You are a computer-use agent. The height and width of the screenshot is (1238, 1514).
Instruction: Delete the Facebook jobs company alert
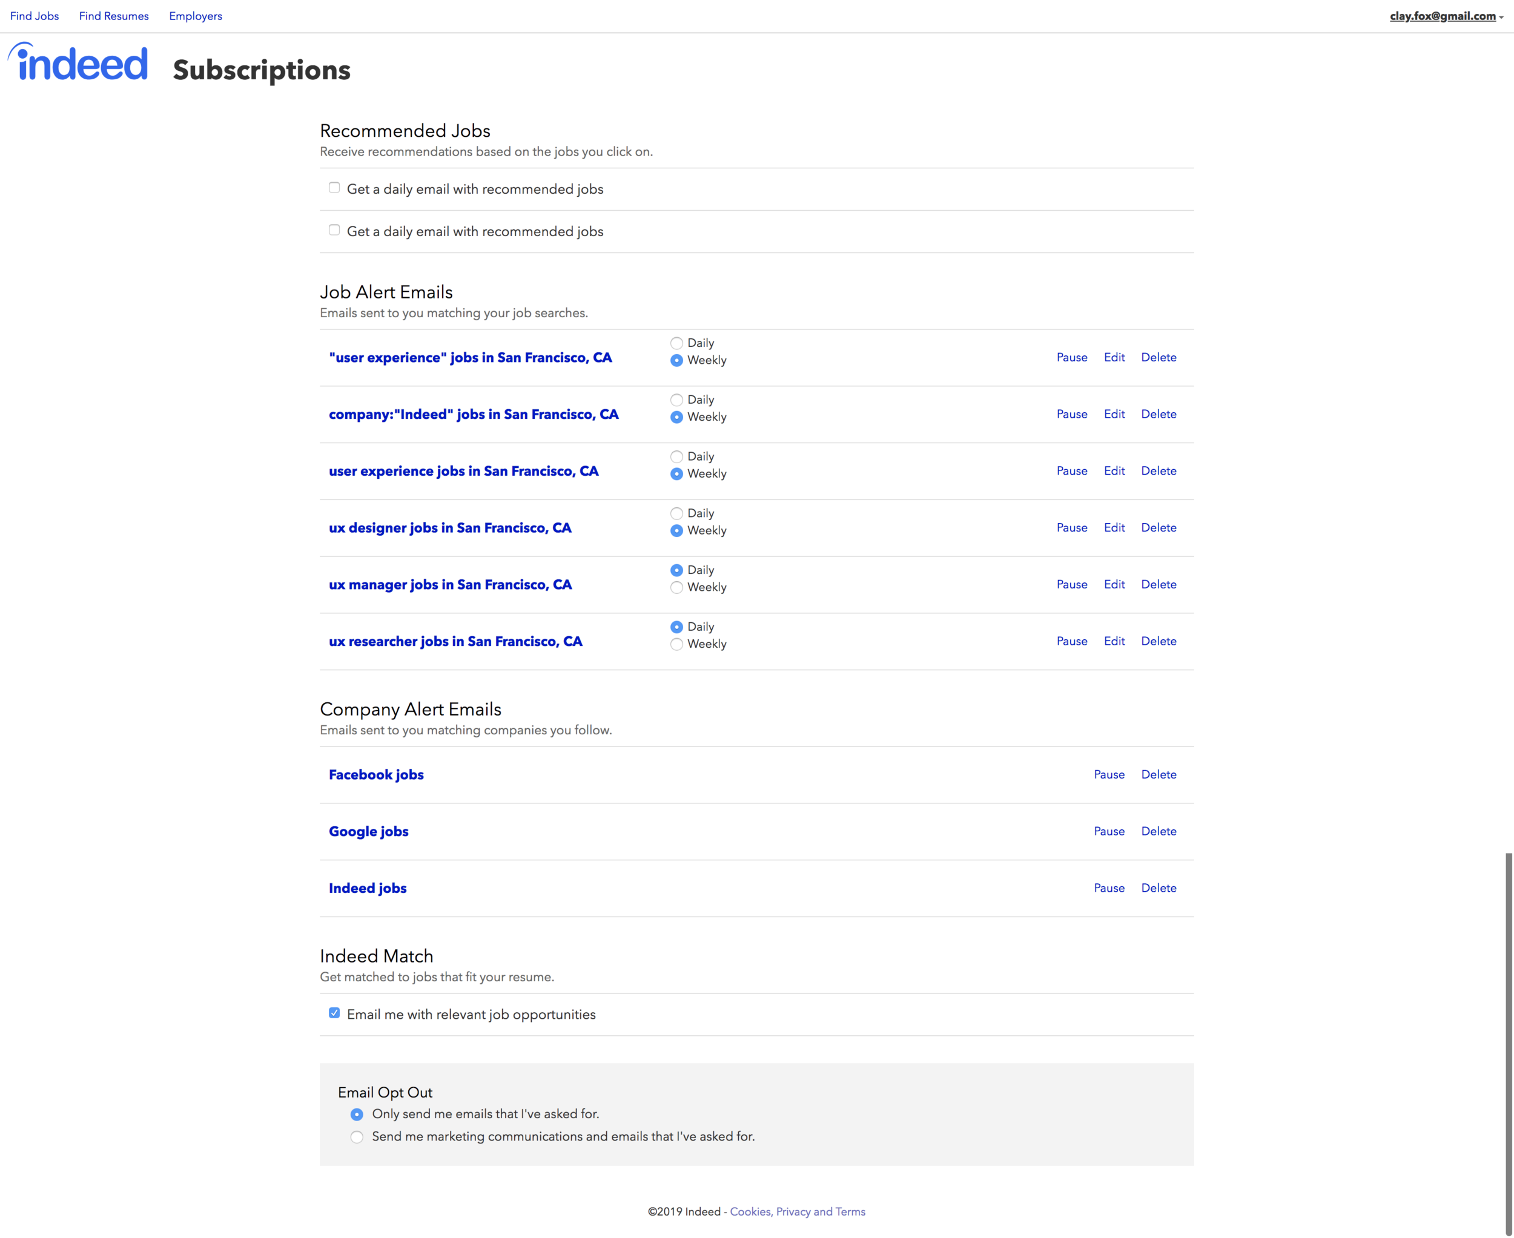tap(1159, 774)
